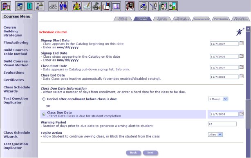Open calendar picker for Class Due Date
The image size is (251, 158).
(242, 114)
